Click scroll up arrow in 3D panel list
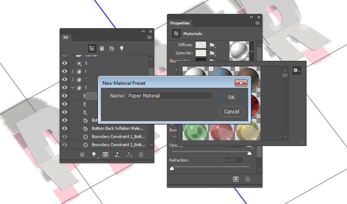This screenshot has width=347, height=204. (x=151, y=59)
